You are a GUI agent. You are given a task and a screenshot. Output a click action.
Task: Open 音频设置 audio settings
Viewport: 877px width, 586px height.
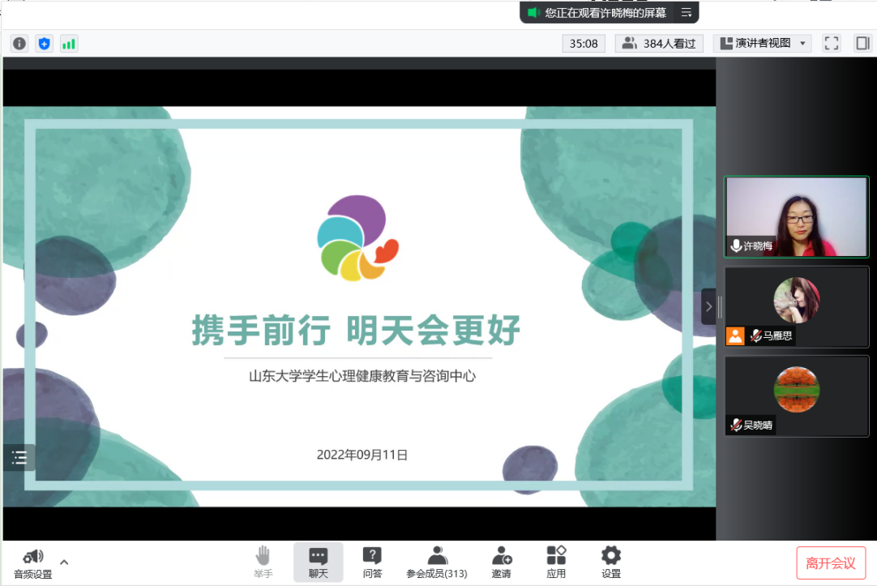pyautogui.click(x=33, y=563)
